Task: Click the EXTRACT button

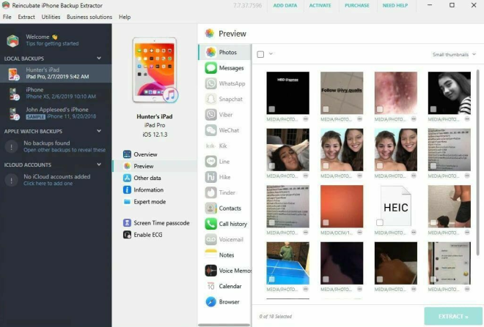Action: pos(453,316)
